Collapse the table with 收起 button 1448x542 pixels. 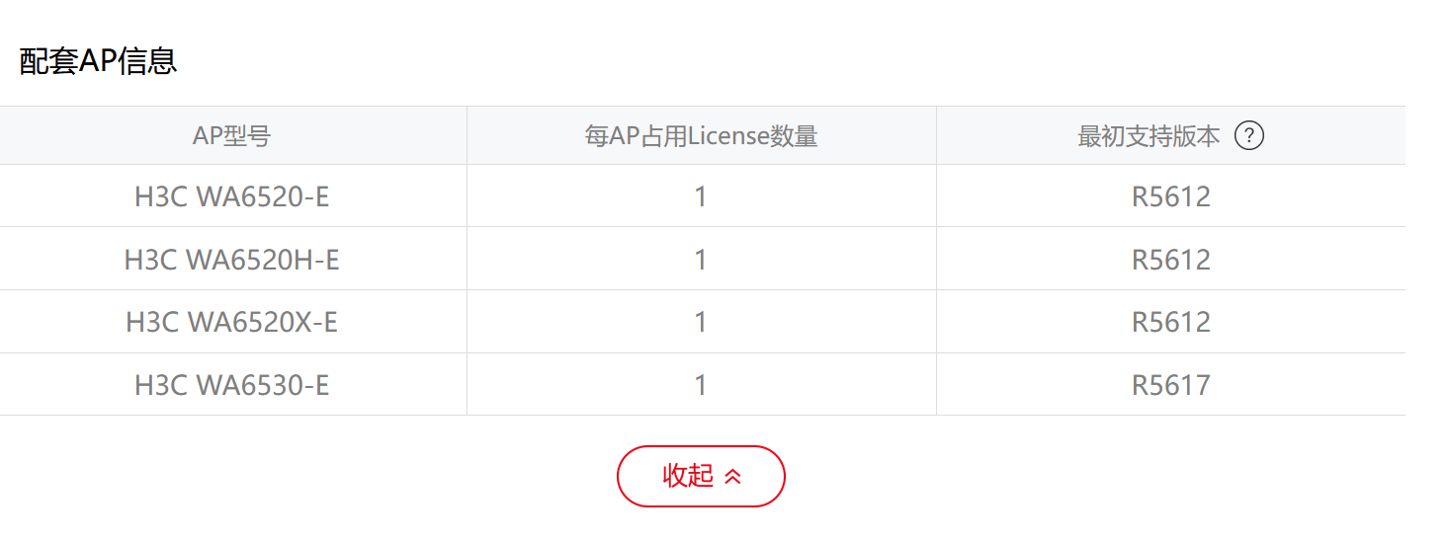(x=701, y=476)
